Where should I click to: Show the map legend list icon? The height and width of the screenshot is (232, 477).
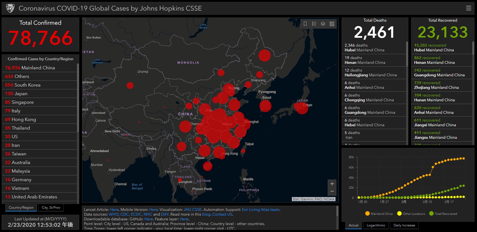pos(314,24)
